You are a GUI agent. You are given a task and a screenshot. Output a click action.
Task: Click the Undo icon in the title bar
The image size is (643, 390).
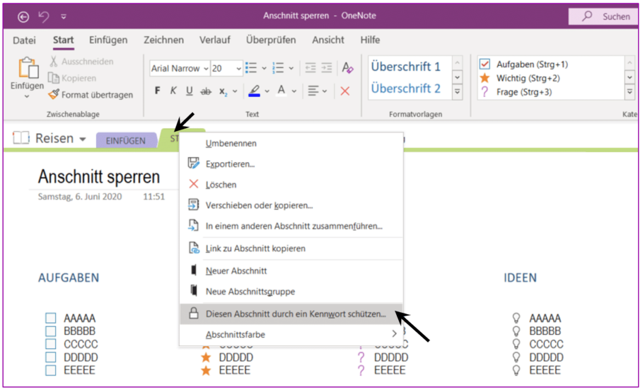coord(43,16)
